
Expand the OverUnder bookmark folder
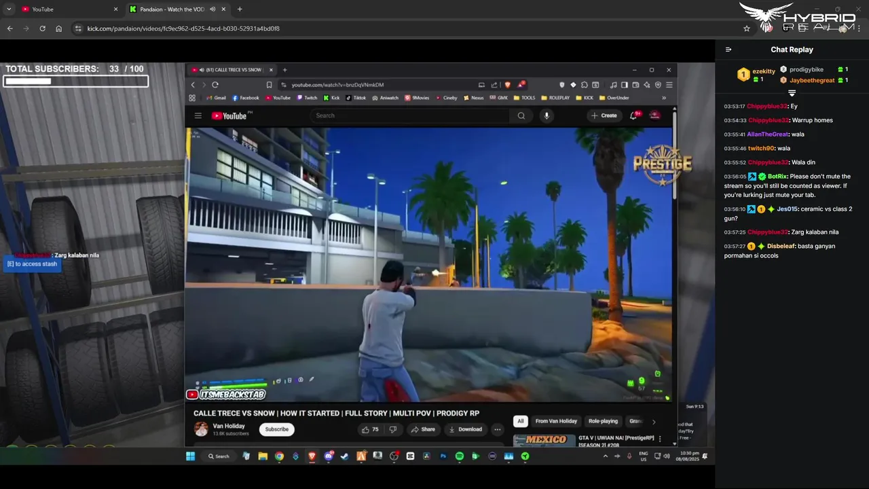(x=614, y=98)
